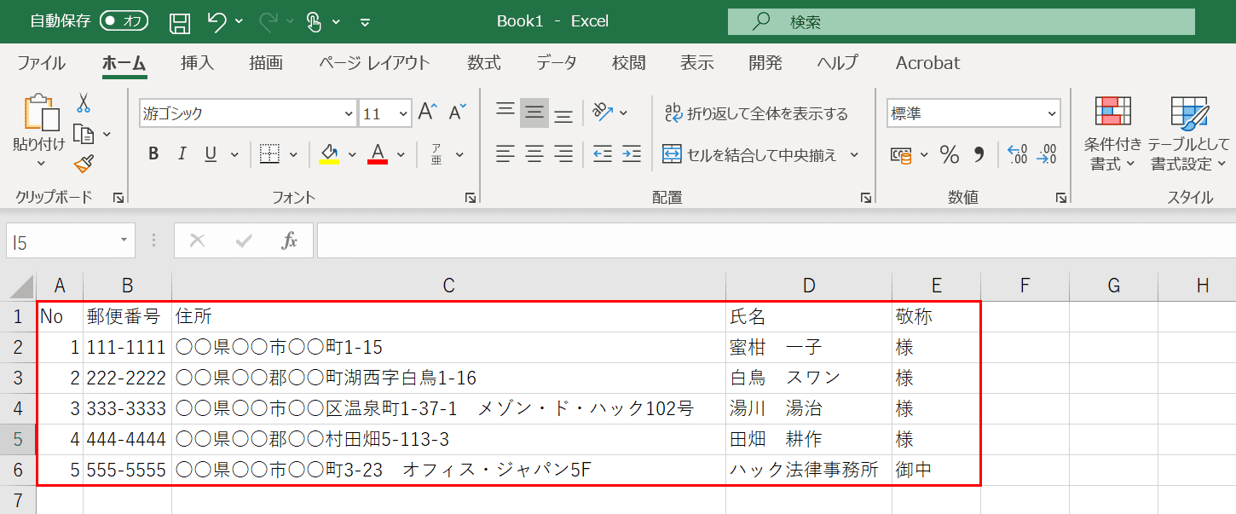Toggle Bold formatting
Image resolution: width=1236 pixels, height=514 pixels.
[153, 154]
